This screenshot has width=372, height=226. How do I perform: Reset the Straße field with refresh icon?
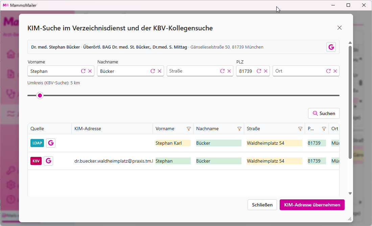pyautogui.click(x=222, y=71)
